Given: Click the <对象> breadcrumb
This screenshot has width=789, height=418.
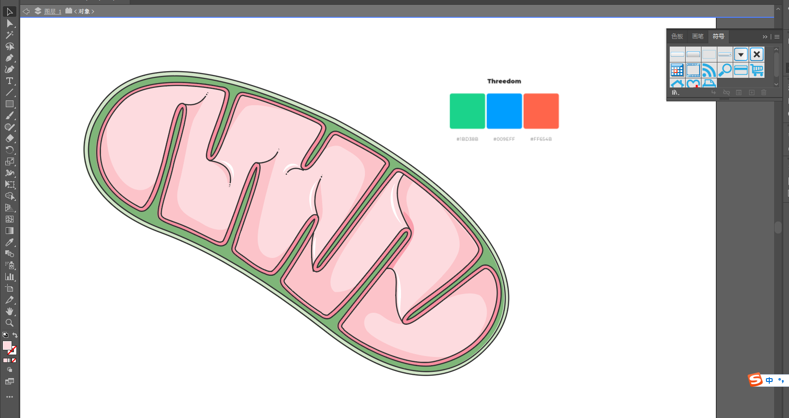Looking at the screenshot, I should point(84,12).
